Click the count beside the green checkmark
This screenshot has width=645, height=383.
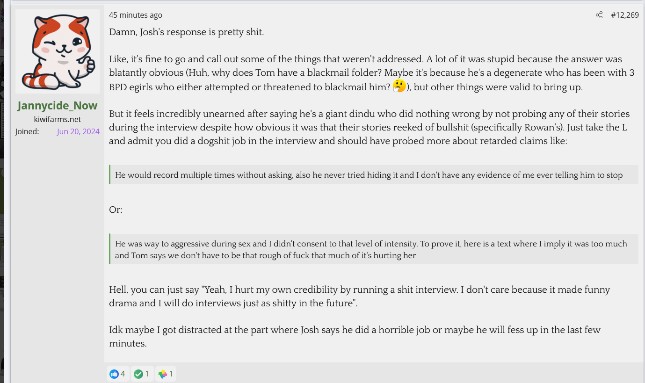click(x=147, y=374)
